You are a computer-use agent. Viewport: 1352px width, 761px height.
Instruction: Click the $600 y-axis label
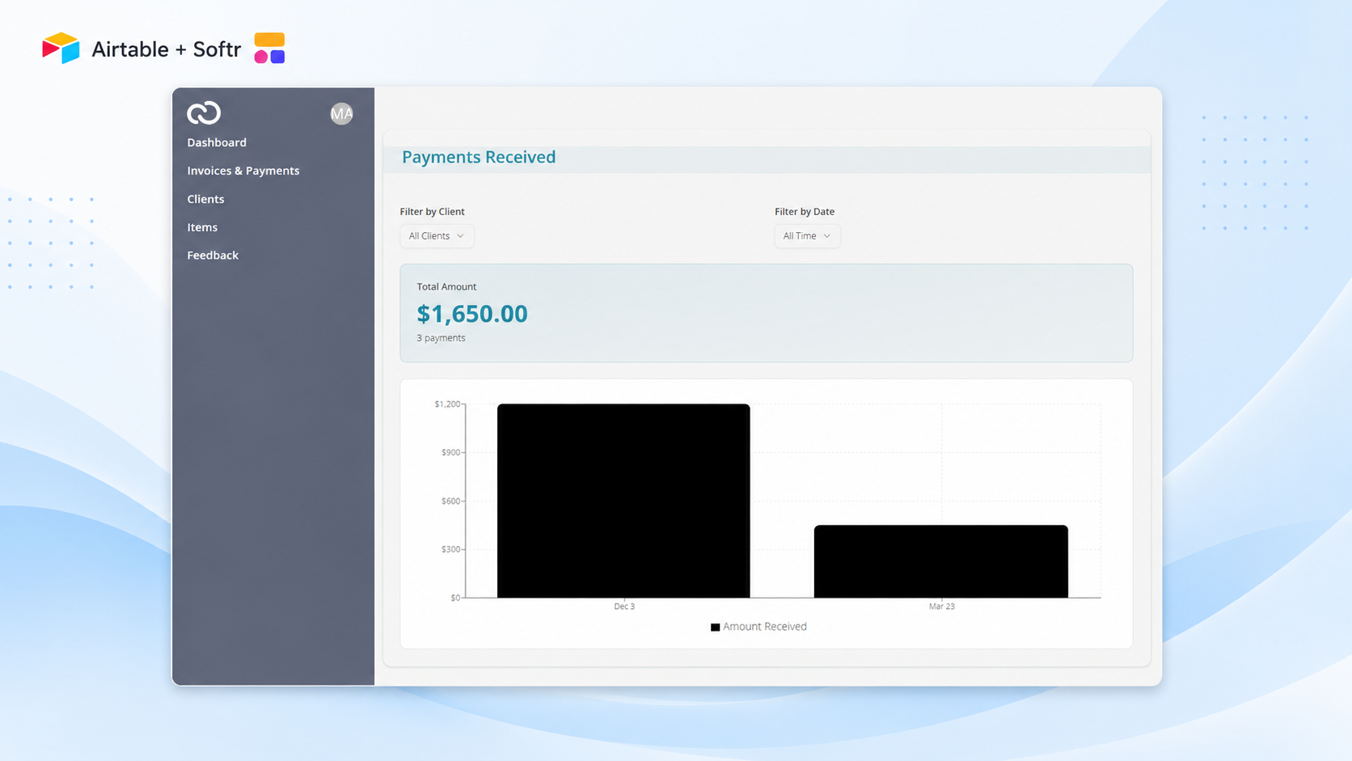(x=450, y=501)
